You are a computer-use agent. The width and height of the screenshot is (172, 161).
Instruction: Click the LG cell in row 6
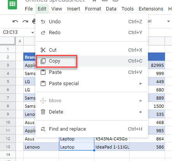point(30,89)
